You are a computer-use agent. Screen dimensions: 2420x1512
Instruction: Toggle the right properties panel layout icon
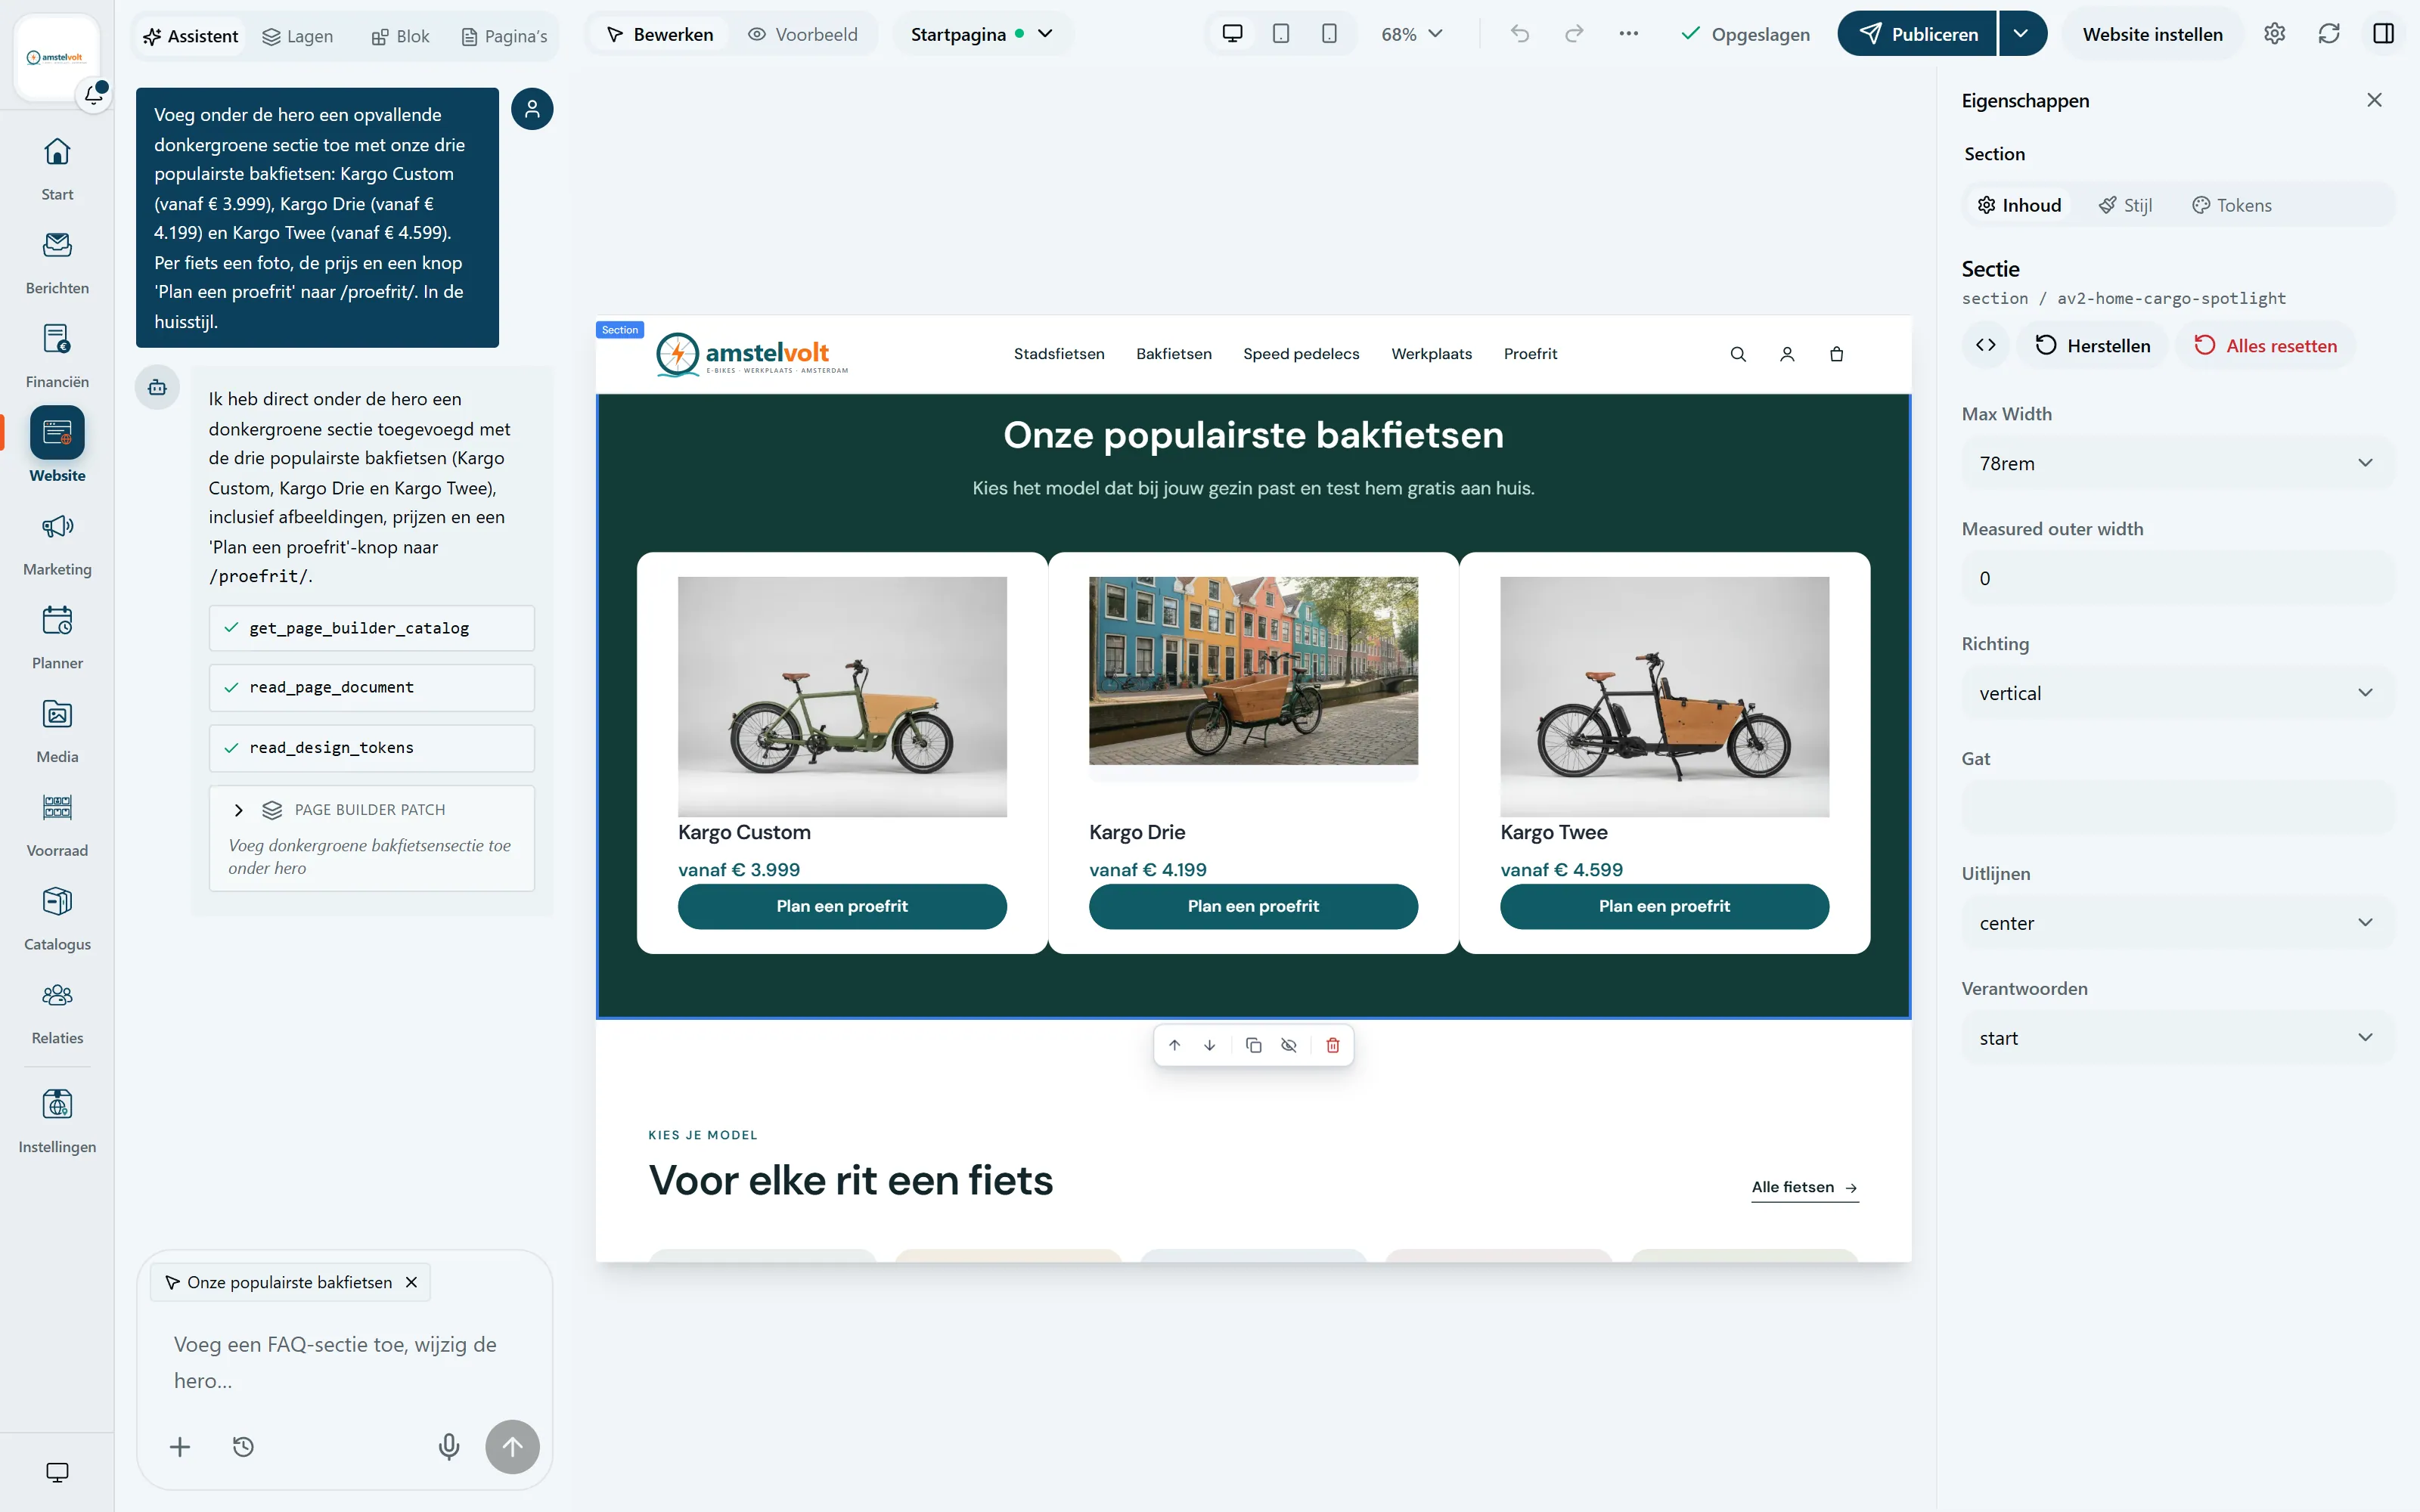coord(2383,34)
